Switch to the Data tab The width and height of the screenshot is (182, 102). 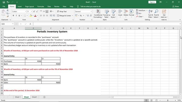49,7
